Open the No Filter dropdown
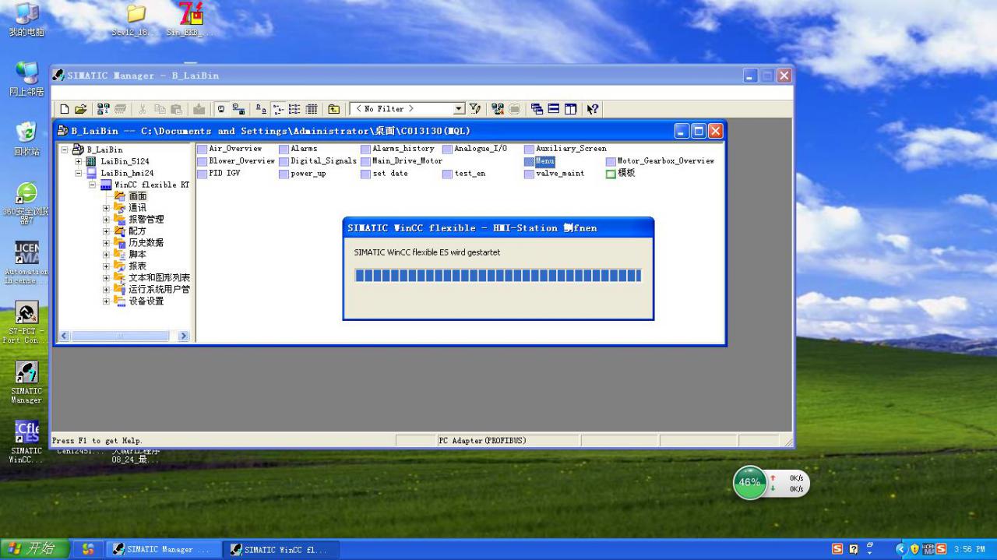This screenshot has width=997, height=560. [x=459, y=109]
